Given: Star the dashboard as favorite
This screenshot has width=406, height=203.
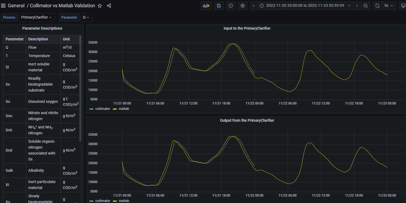Looking at the screenshot, I should pos(100,6).
